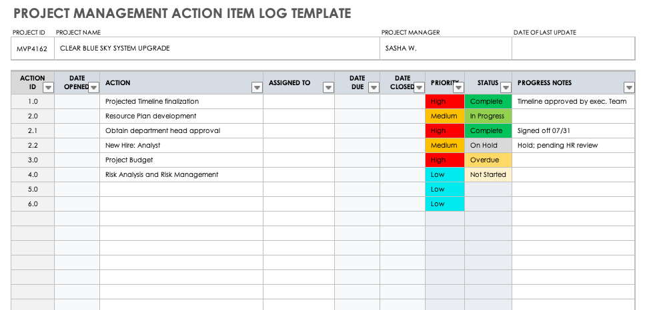Click the empty Date of Last Update field

pos(573,48)
